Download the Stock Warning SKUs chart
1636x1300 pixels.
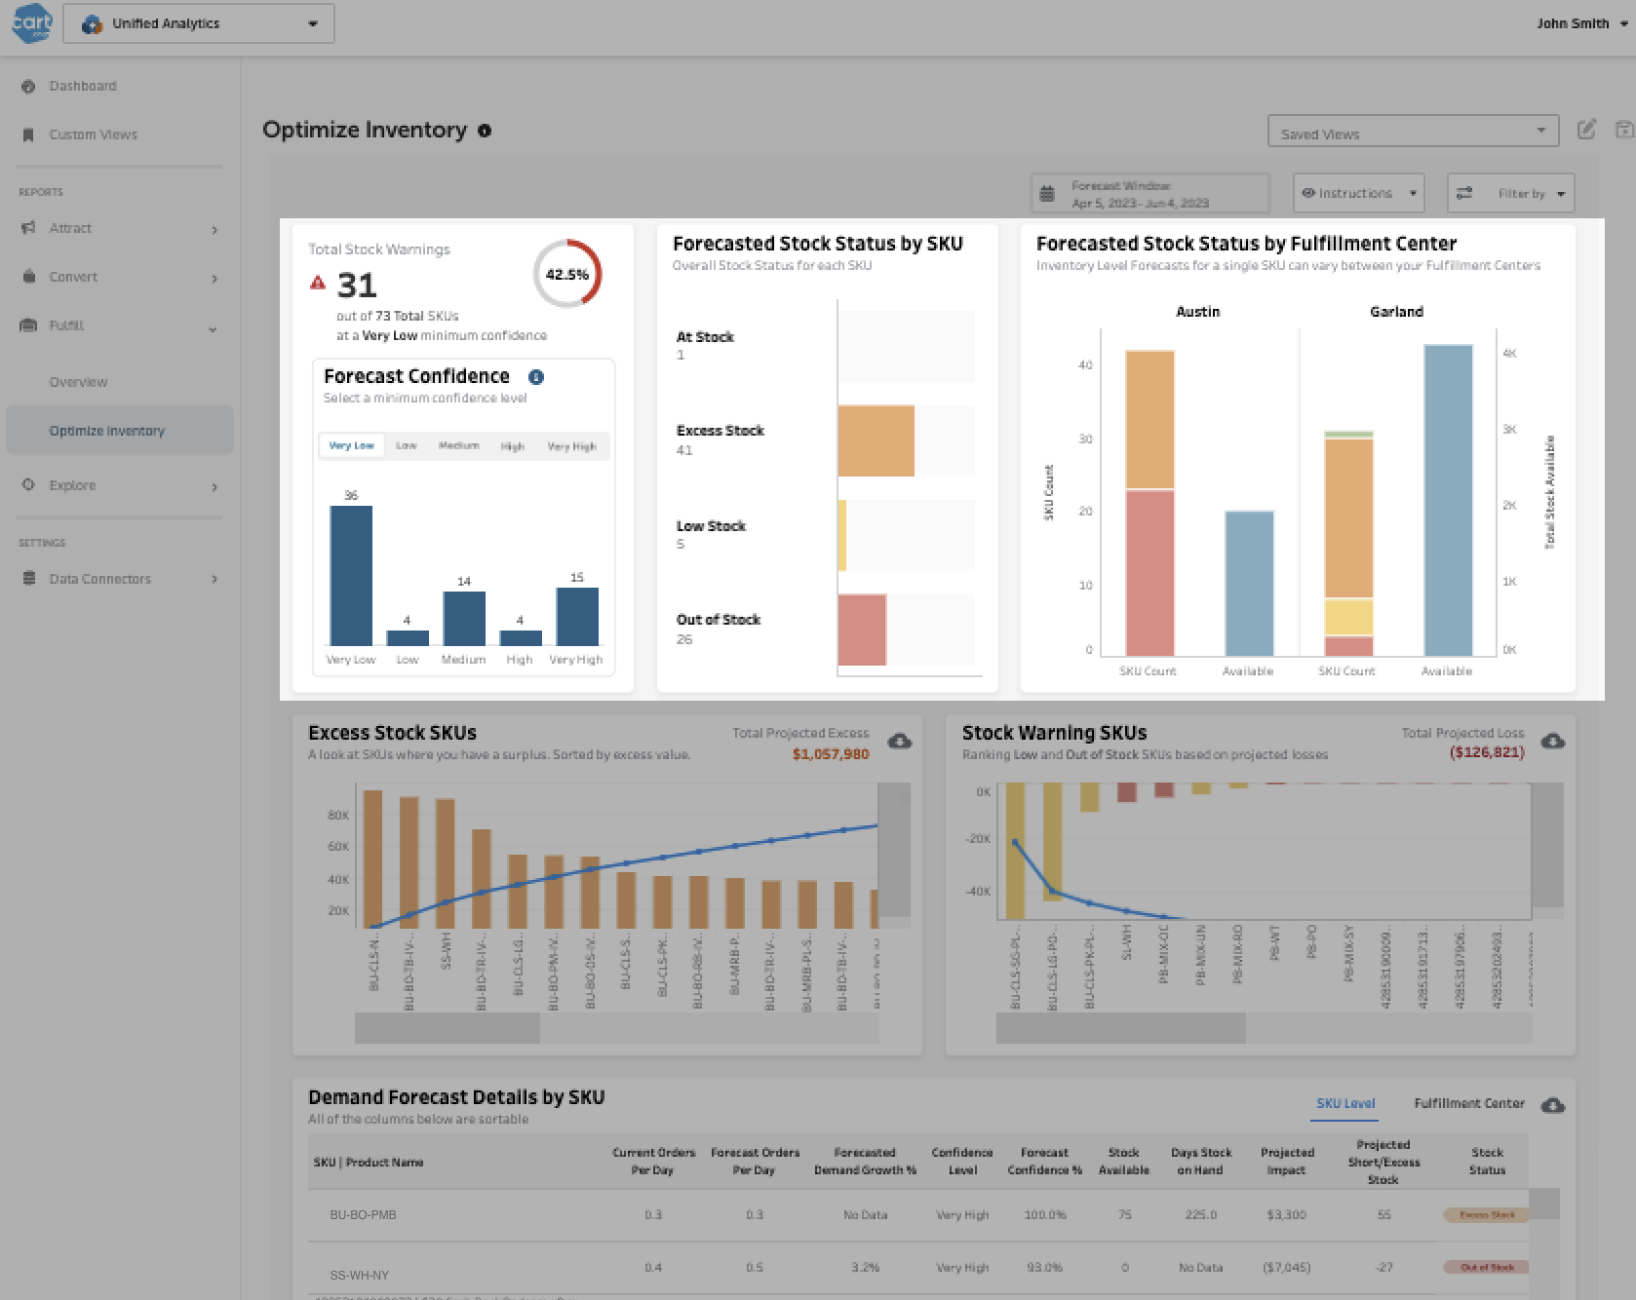tap(1553, 742)
